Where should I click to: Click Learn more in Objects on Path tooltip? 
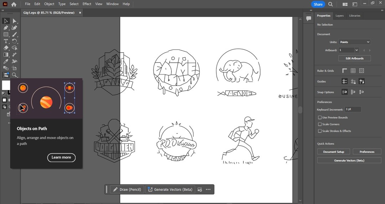click(61, 157)
